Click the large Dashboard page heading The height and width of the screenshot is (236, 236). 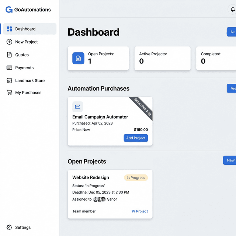(93, 32)
